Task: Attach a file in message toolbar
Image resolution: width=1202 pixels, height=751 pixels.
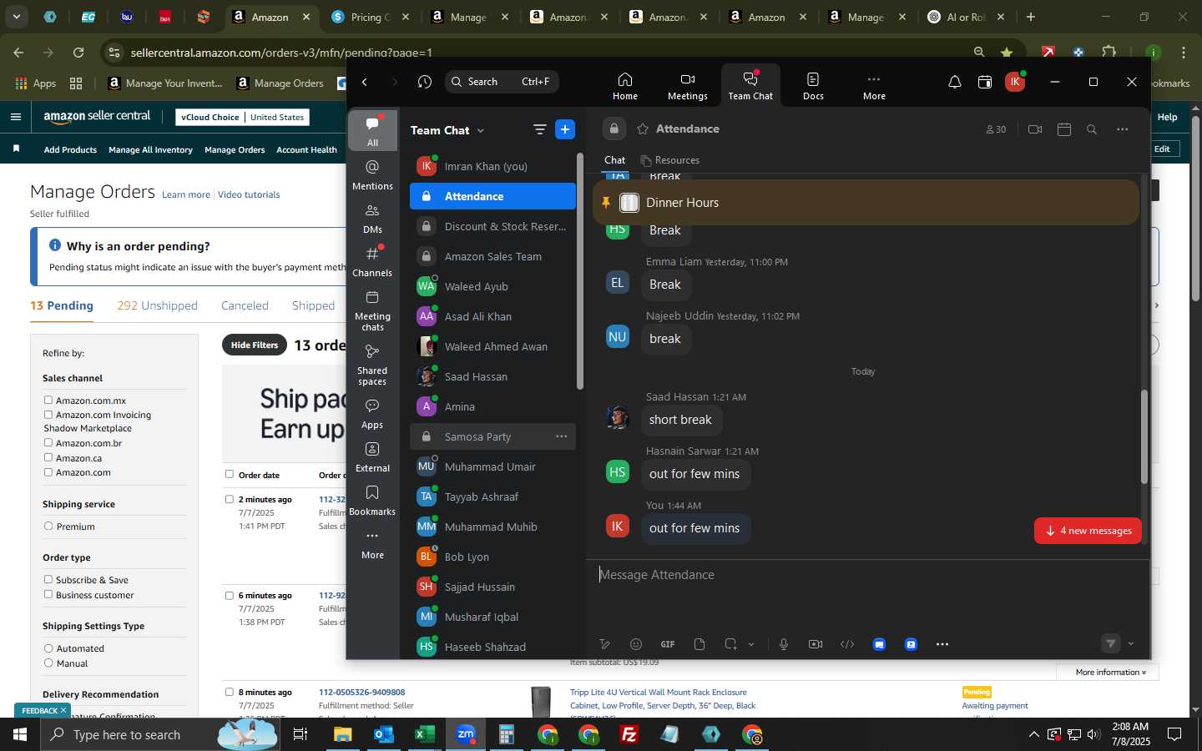Action: pyautogui.click(x=699, y=644)
